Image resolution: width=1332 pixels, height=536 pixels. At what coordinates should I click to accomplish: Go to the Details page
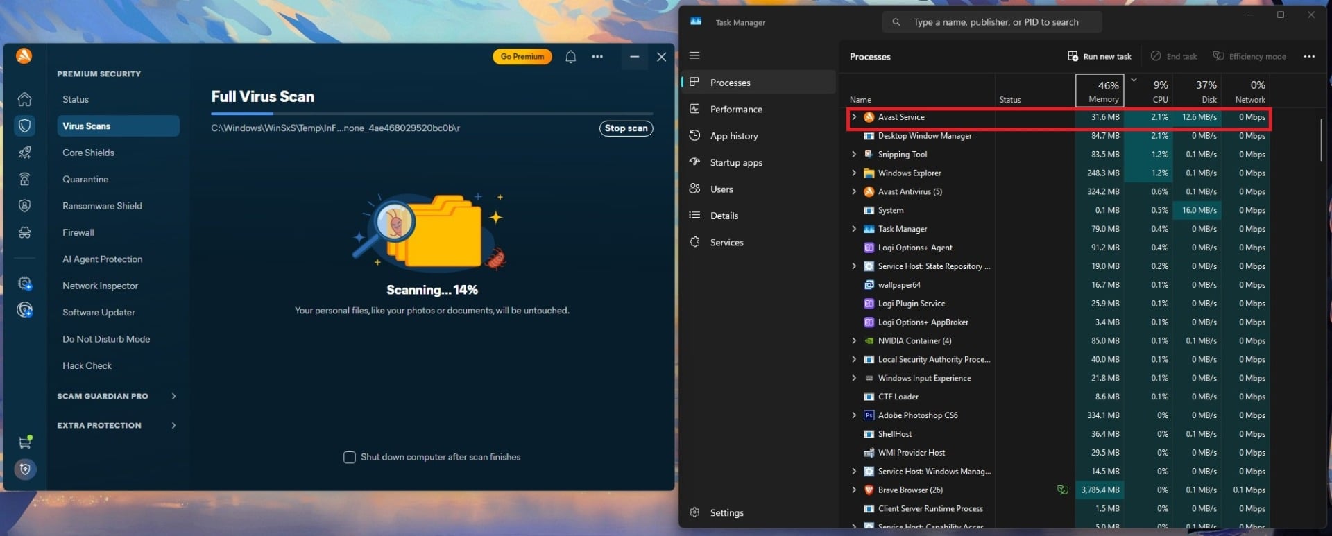point(759,216)
